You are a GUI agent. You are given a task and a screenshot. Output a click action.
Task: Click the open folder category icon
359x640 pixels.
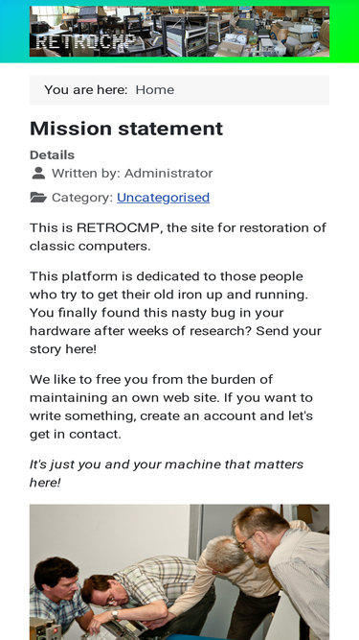pos(38,198)
